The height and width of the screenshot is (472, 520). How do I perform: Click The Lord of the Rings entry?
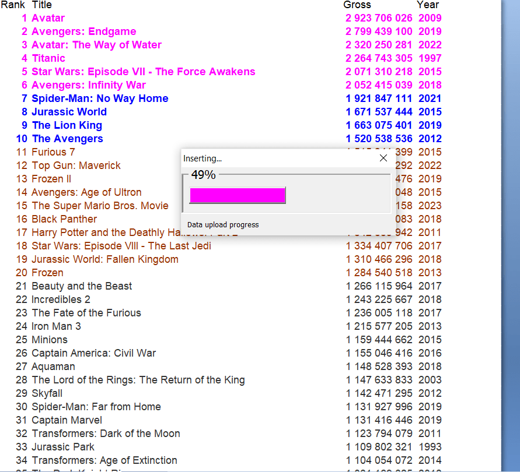138,380
